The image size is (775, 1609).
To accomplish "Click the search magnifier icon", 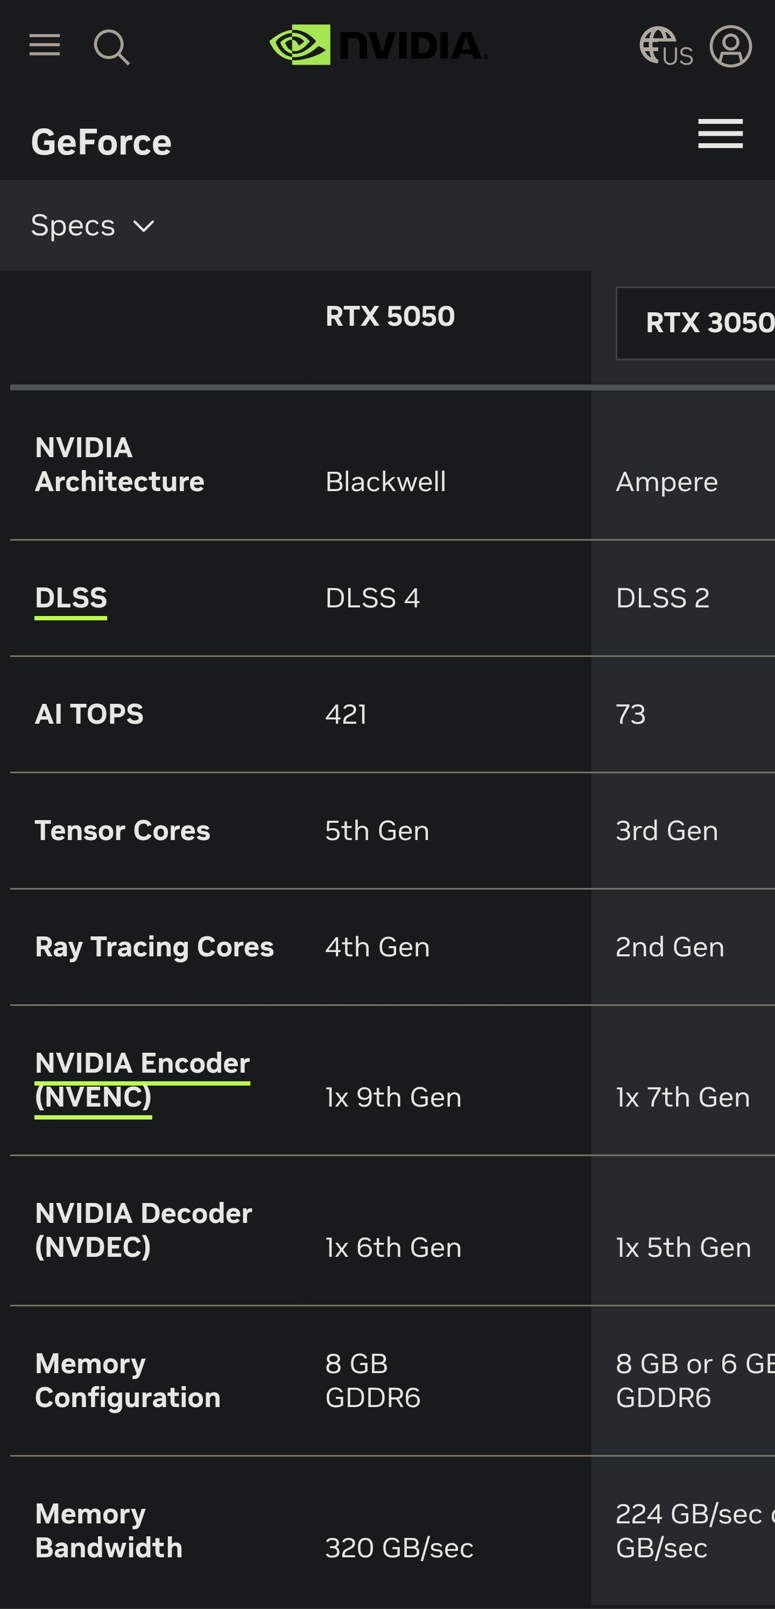I will click(111, 47).
